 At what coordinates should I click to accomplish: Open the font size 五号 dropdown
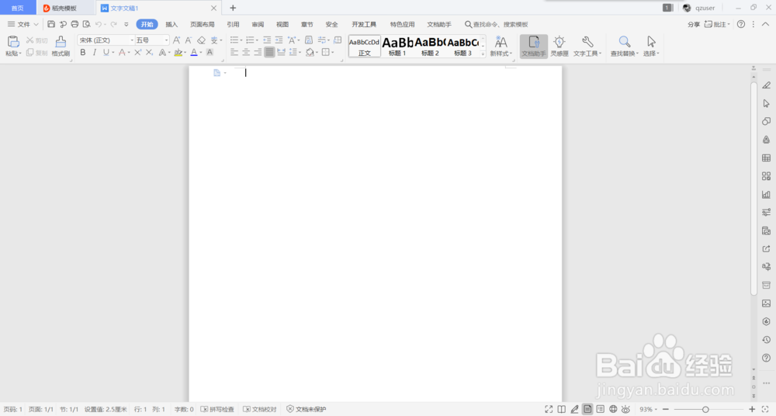(x=166, y=40)
